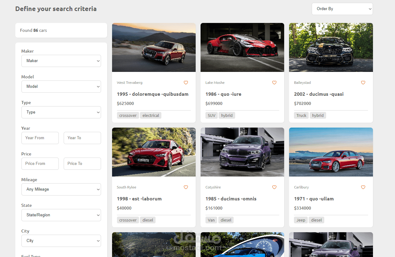Click diesel tag on the 1998 est -laborum listing
This screenshot has width=395, height=257.
148,220
